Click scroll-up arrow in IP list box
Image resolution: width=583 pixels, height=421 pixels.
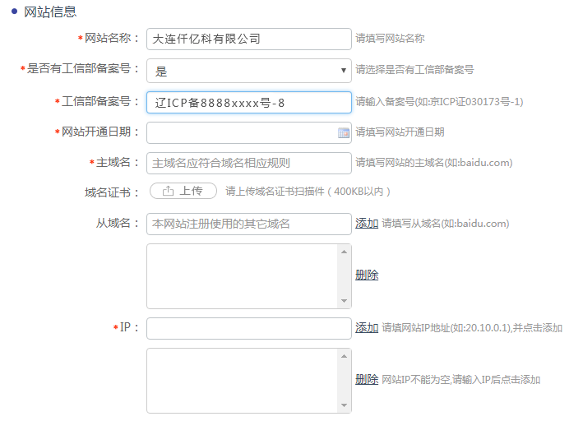(x=345, y=354)
